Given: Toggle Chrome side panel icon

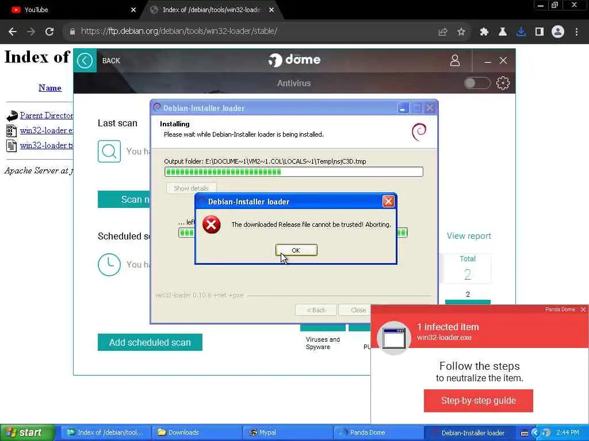Looking at the screenshot, I should [540, 32].
